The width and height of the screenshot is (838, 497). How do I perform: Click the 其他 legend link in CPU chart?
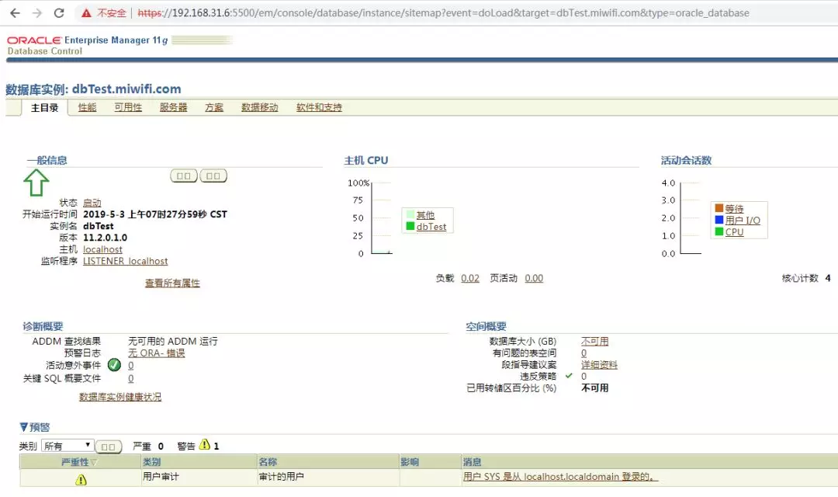tap(425, 215)
